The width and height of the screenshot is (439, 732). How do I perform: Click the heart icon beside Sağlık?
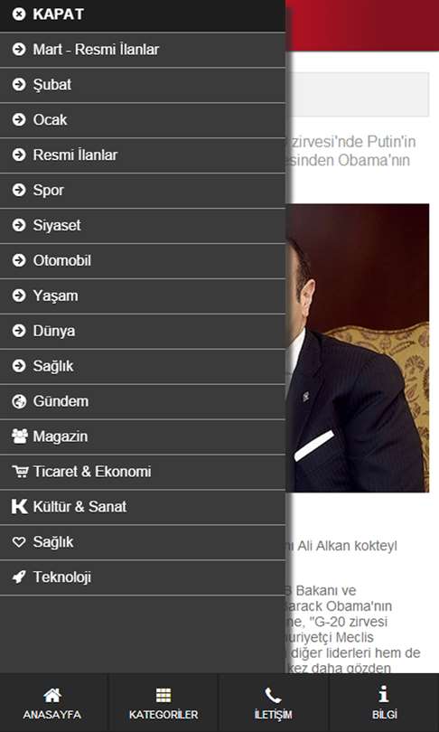(19, 542)
